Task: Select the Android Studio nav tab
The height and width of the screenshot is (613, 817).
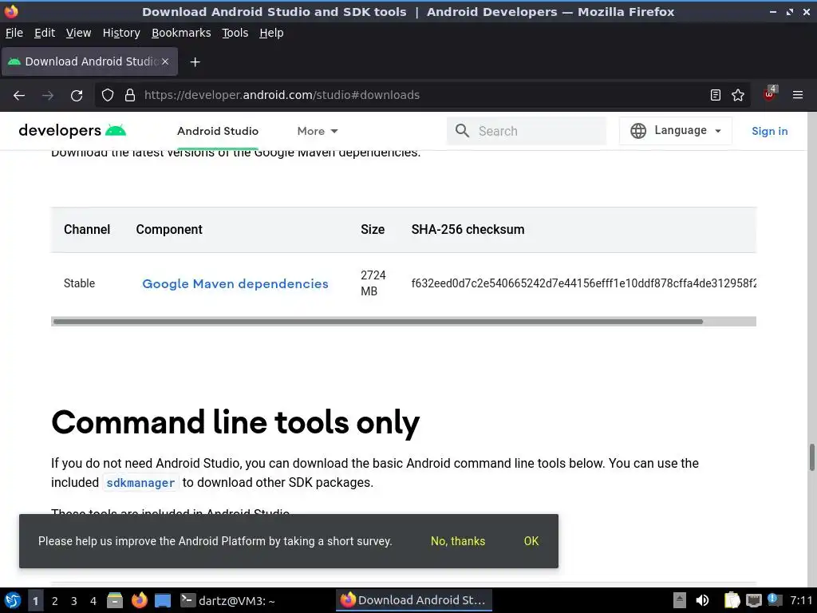Action: (x=218, y=131)
